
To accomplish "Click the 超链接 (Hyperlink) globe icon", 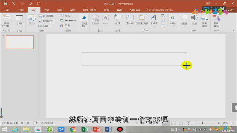I will pos(95,18).
